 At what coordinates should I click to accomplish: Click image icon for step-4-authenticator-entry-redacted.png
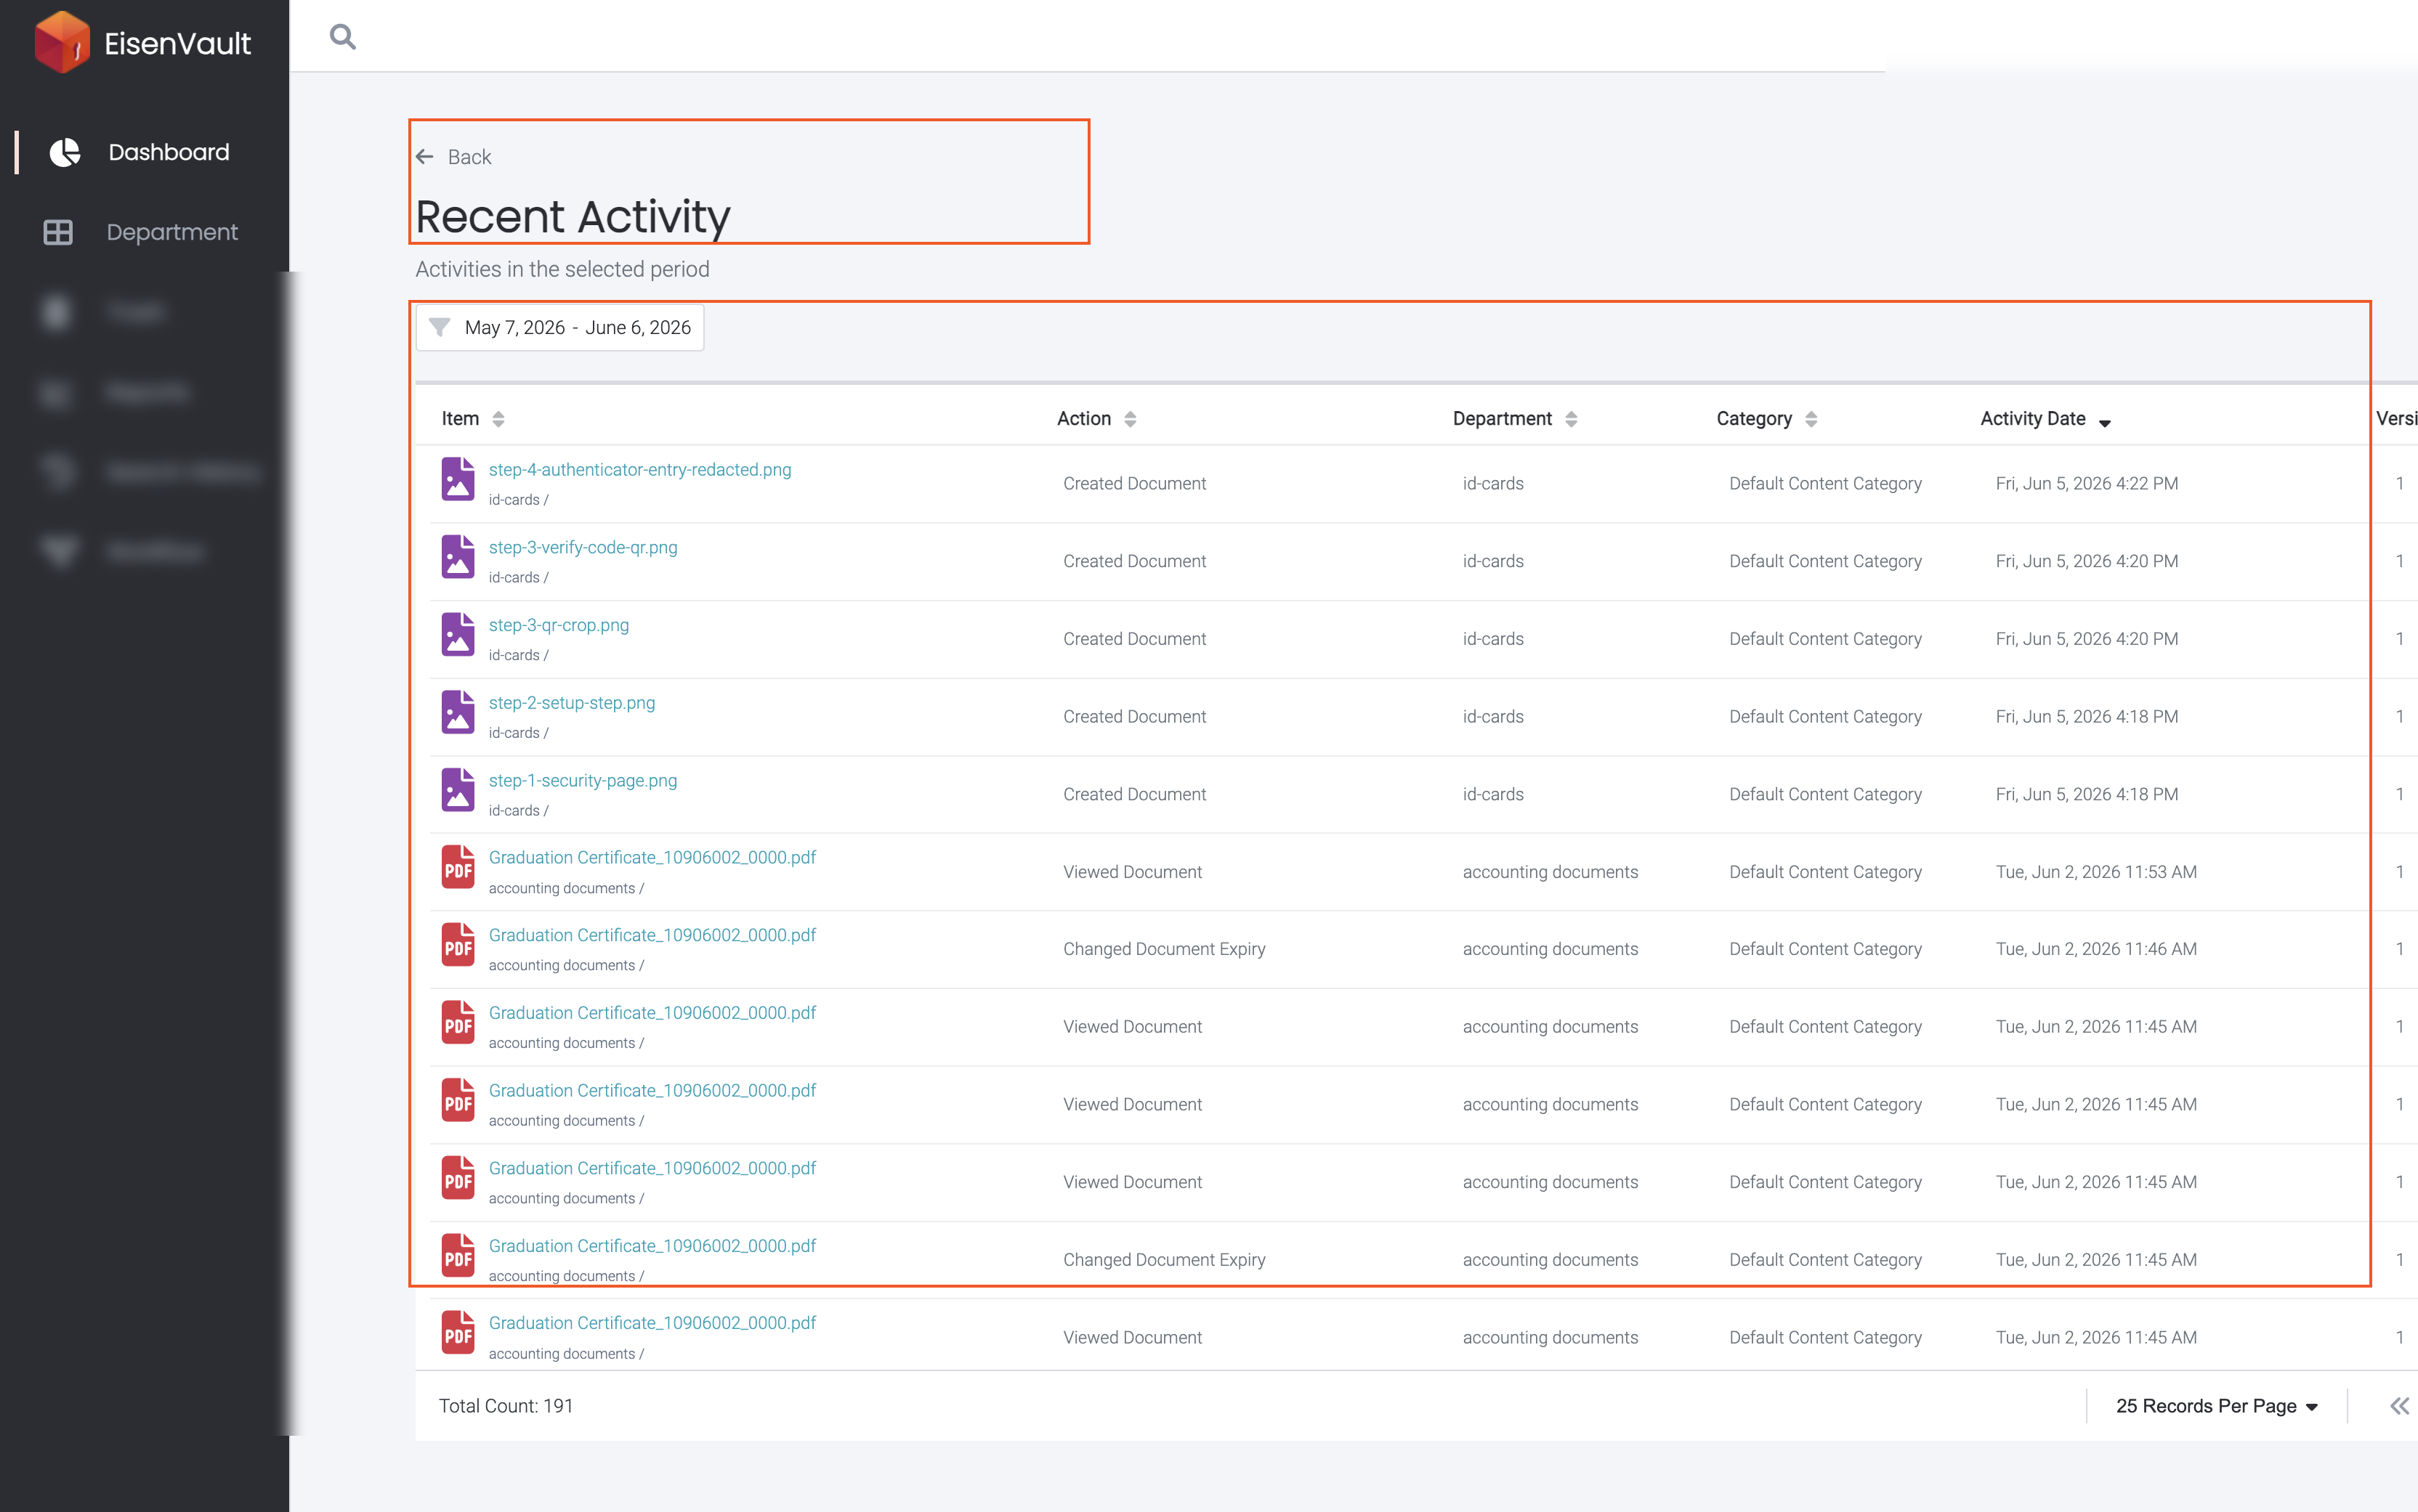click(x=458, y=479)
